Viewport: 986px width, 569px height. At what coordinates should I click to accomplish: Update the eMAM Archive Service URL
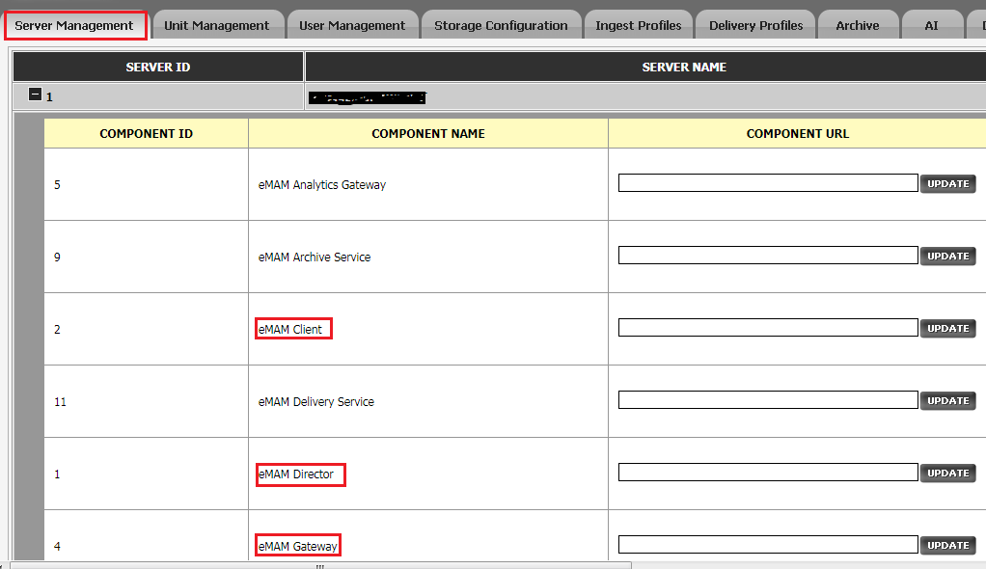(947, 256)
